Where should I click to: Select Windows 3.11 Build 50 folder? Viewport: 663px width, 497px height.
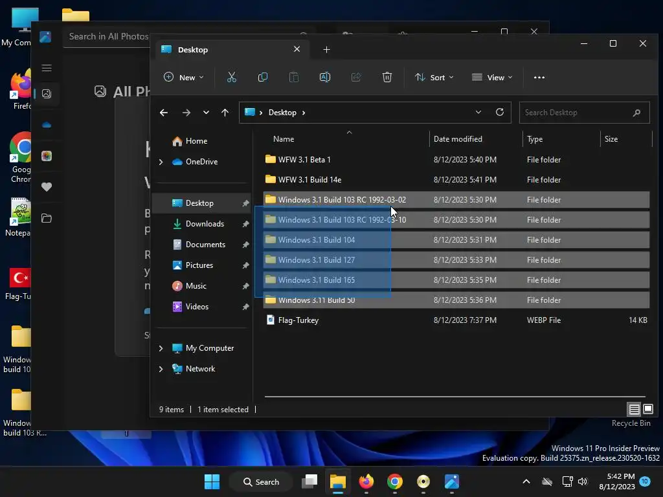(x=456, y=300)
